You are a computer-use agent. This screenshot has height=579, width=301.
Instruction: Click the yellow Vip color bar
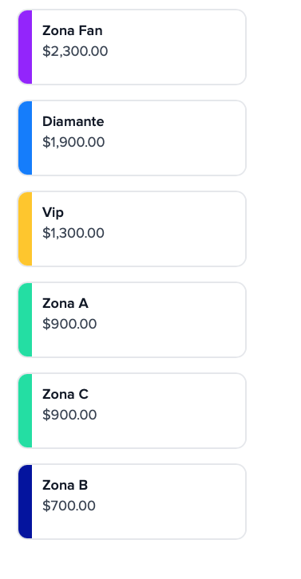click(x=25, y=229)
